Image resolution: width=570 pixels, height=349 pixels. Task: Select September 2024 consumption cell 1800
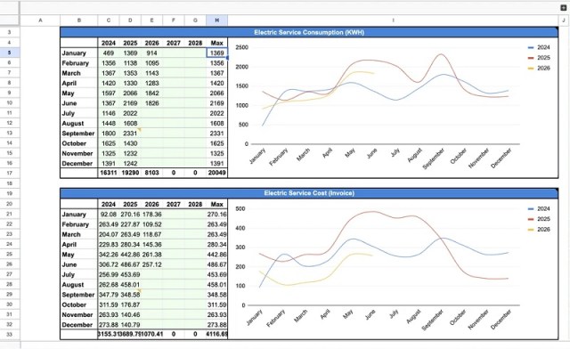click(x=109, y=134)
